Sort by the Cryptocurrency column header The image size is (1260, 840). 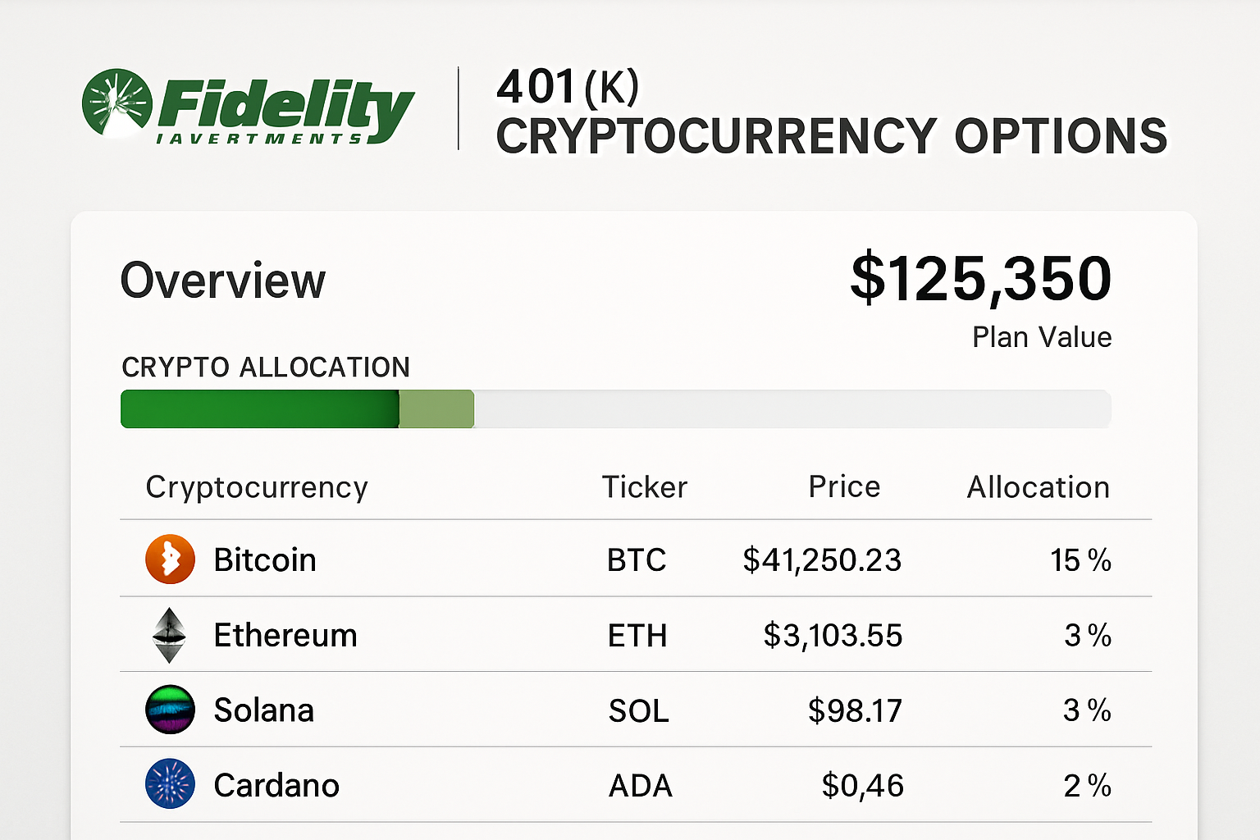tap(257, 487)
